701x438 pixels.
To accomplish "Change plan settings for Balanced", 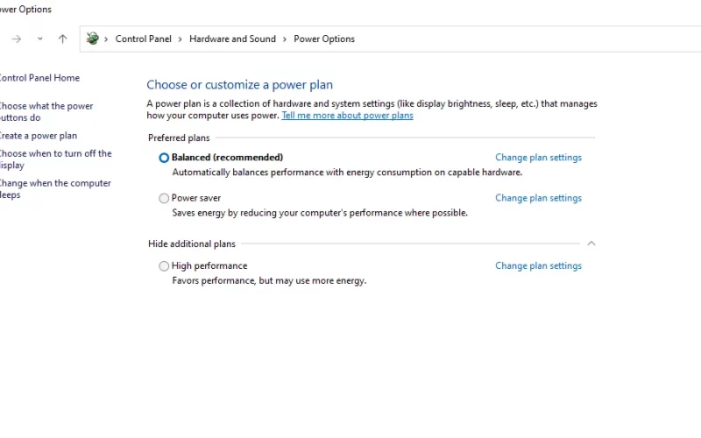I will [538, 158].
